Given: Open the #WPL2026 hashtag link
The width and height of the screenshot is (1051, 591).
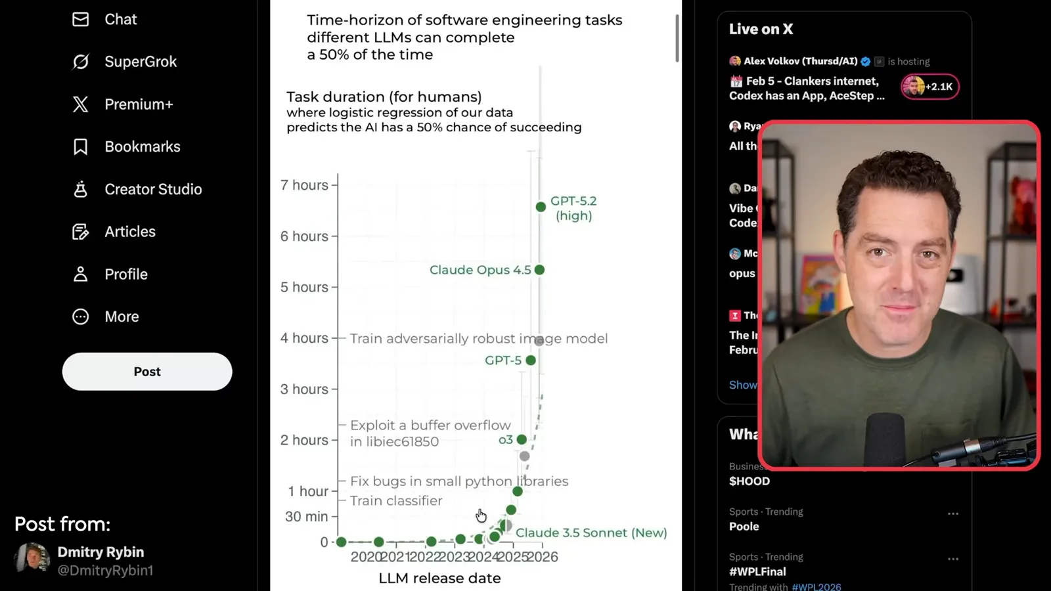Looking at the screenshot, I should (x=816, y=587).
